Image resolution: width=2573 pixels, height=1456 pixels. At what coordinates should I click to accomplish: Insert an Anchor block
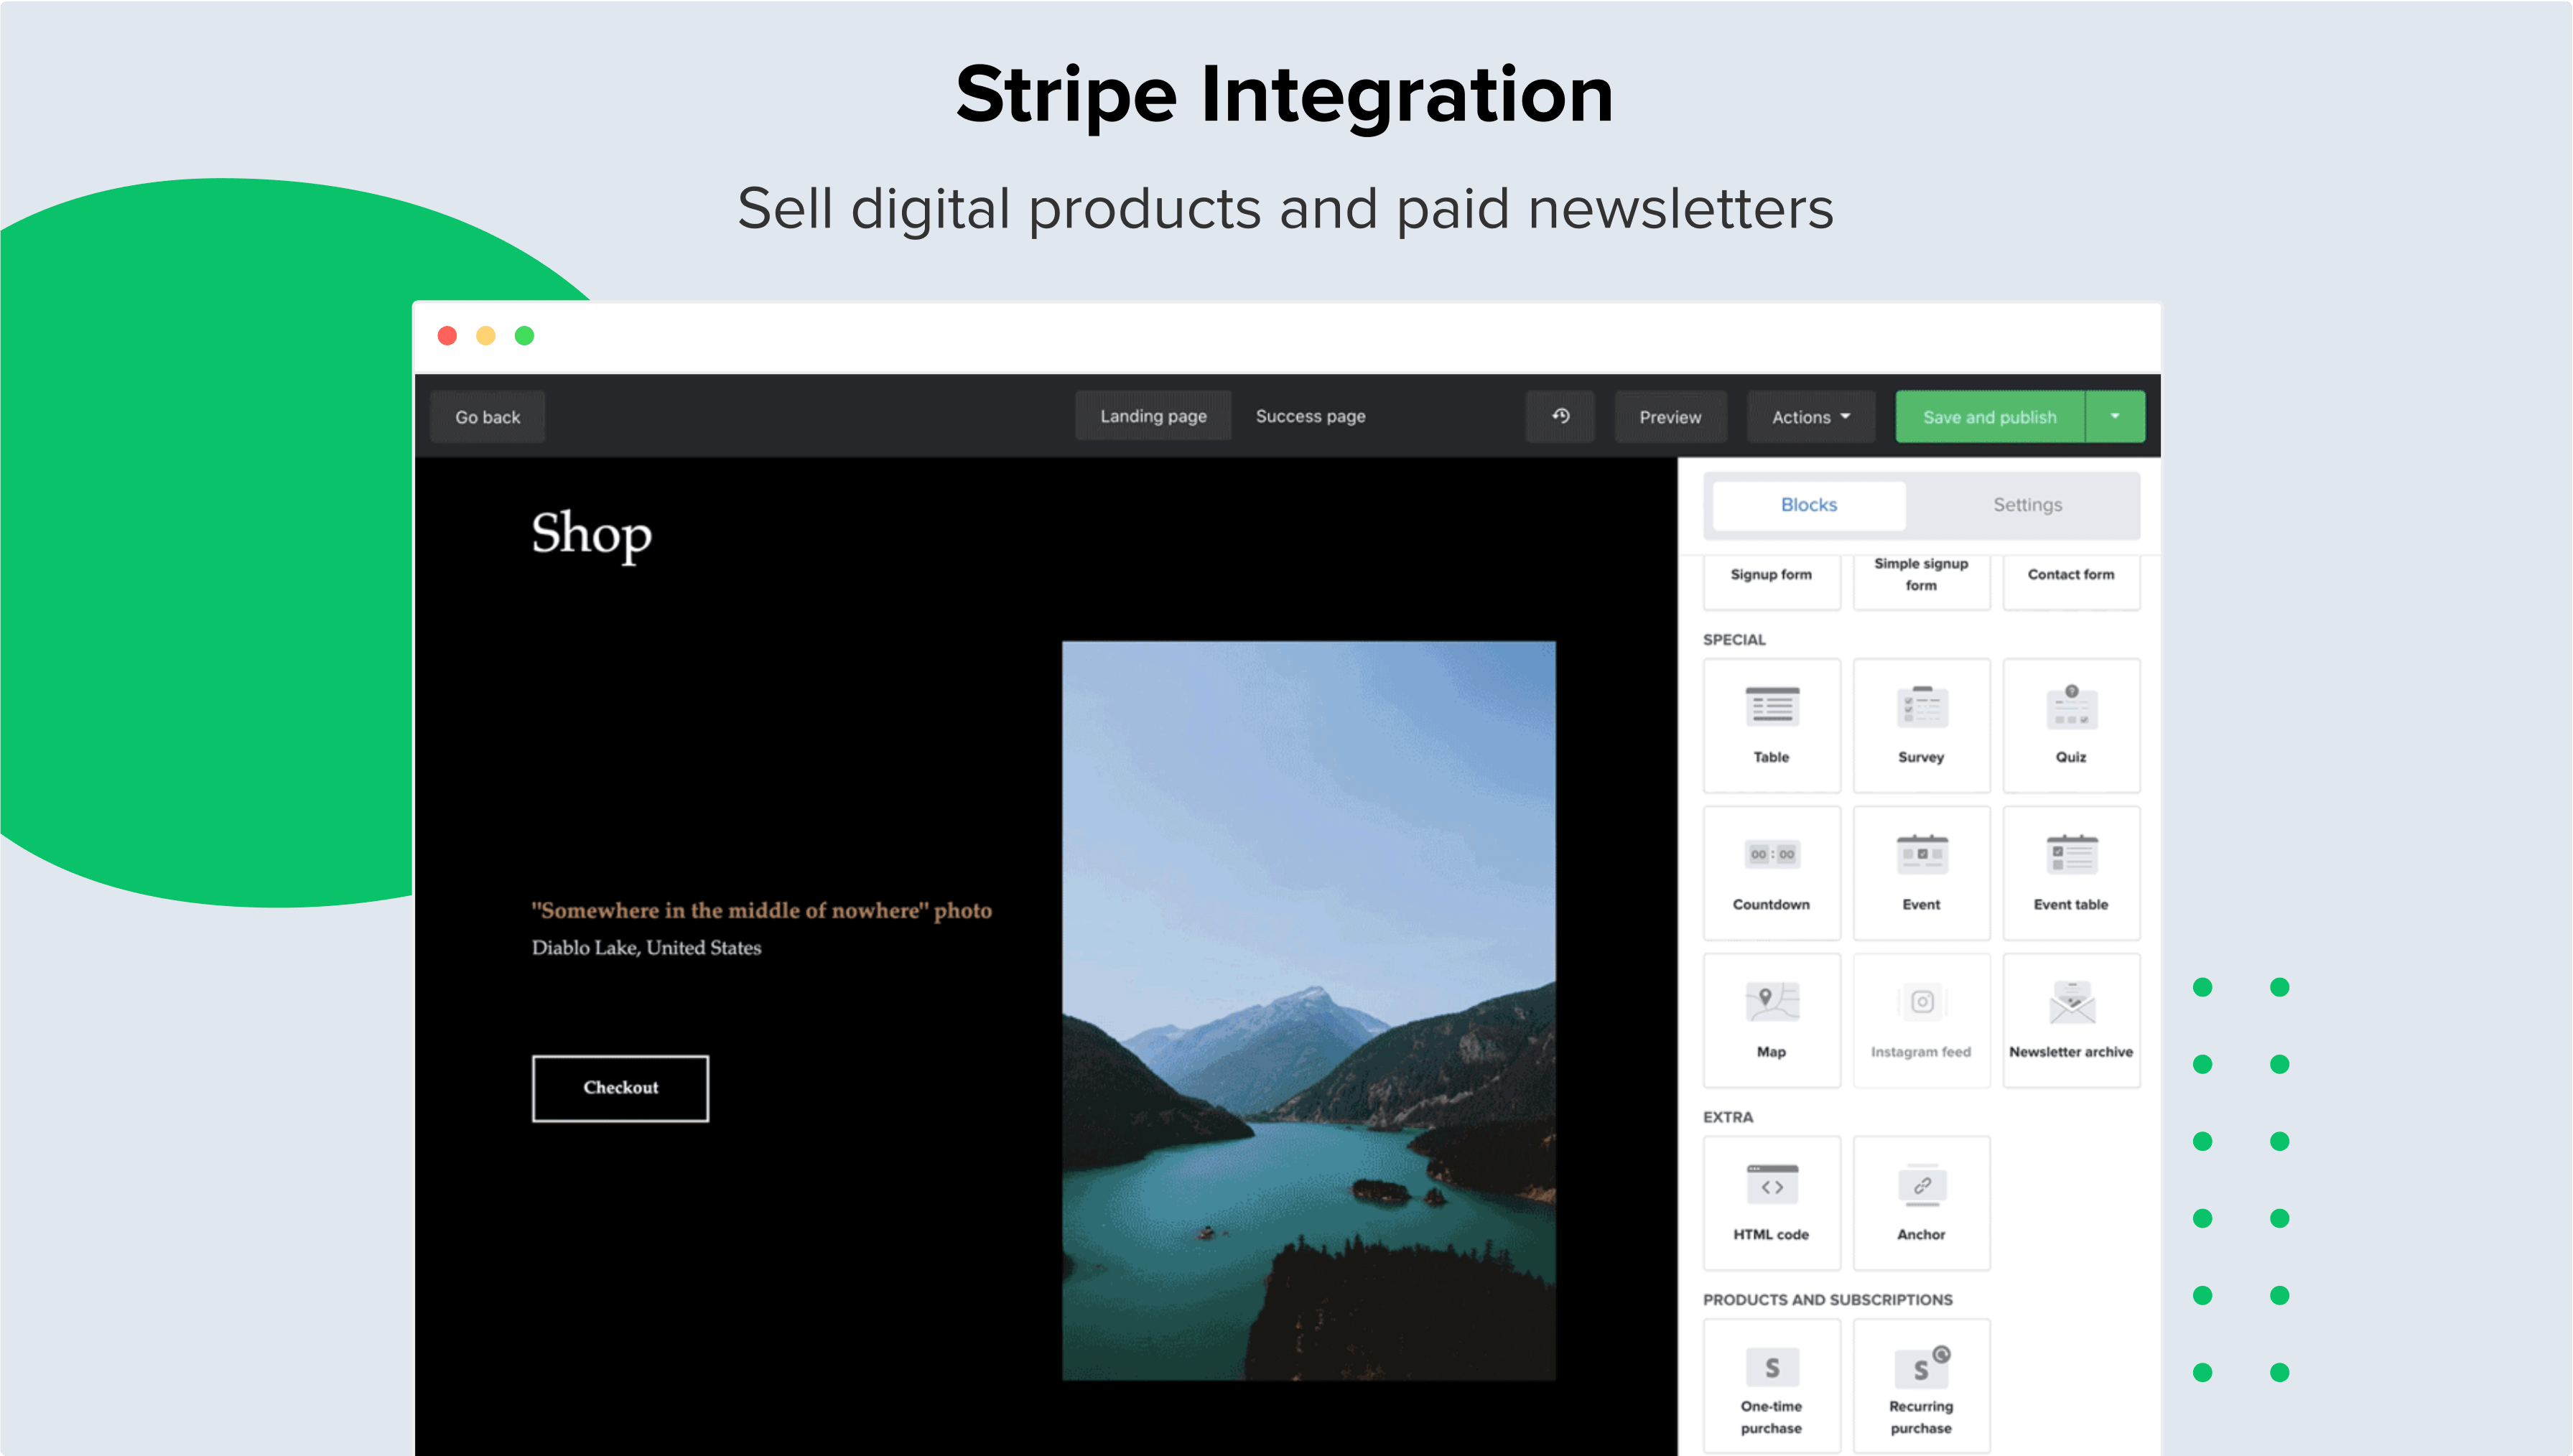point(1920,1202)
